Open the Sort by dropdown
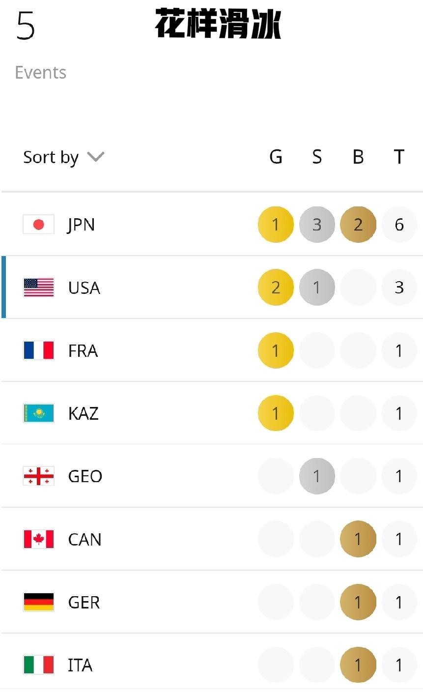The height and width of the screenshot is (694, 423). pos(51,157)
